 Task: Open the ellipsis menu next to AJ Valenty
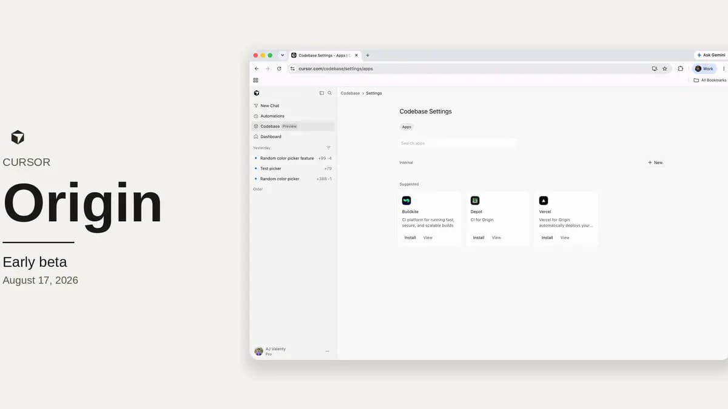click(x=327, y=351)
